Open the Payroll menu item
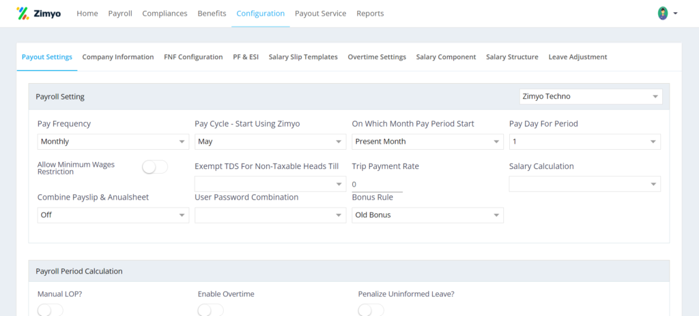This screenshot has height=316, width=699. tap(120, 14)
